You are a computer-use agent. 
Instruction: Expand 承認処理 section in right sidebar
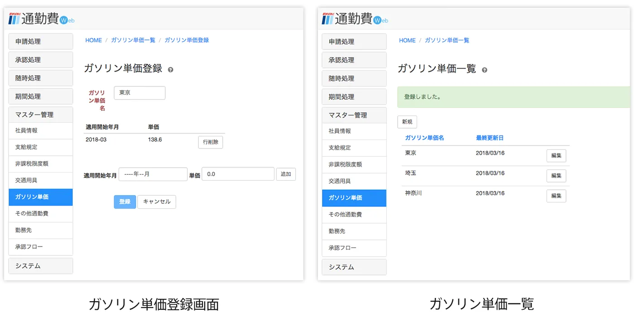(x=354, y=60)
